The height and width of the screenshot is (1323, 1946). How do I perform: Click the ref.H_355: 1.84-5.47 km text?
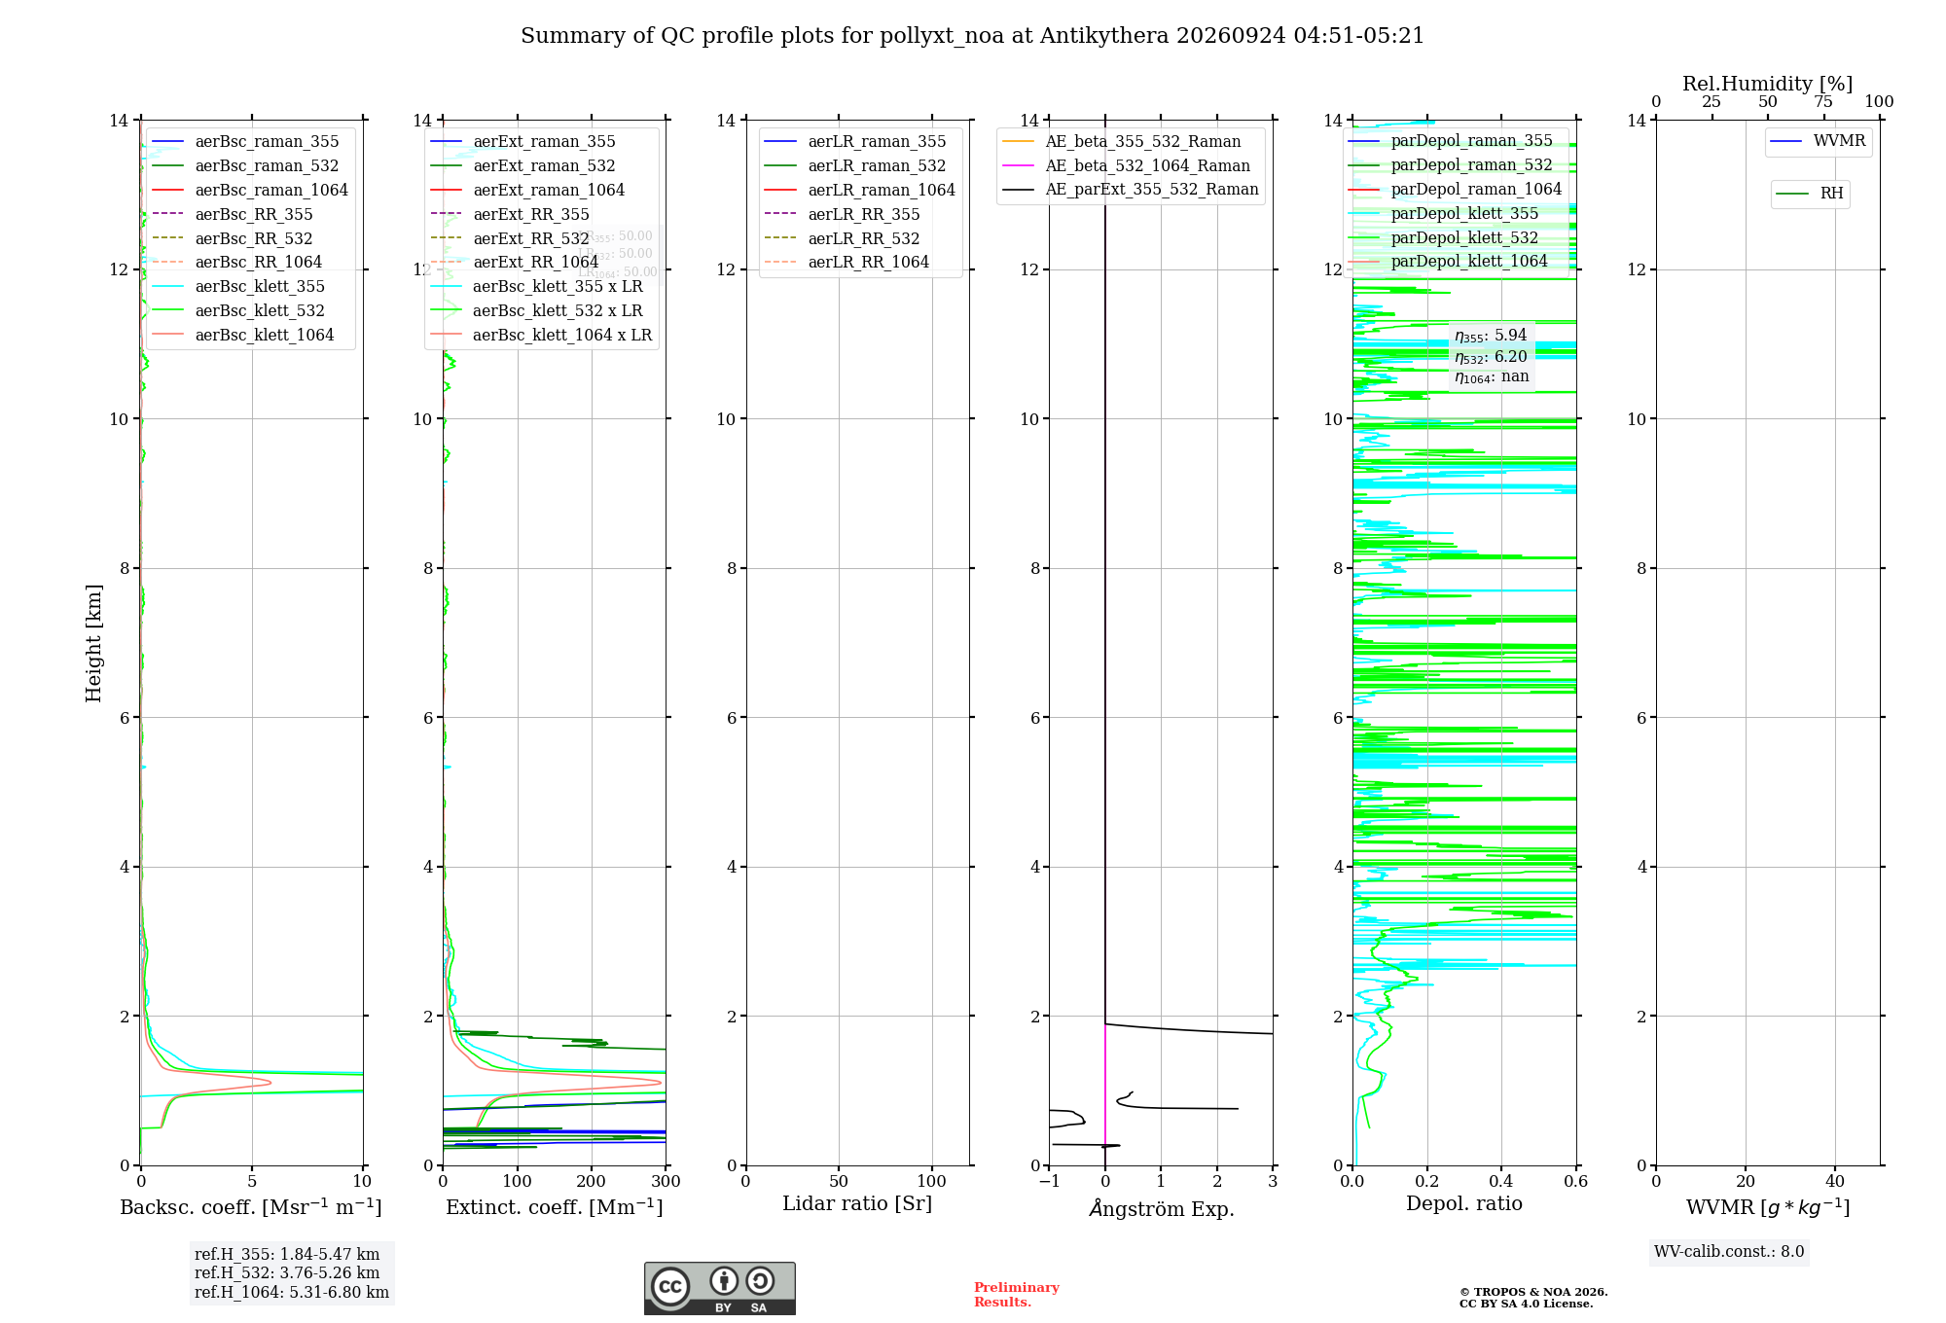[287, 1255]
